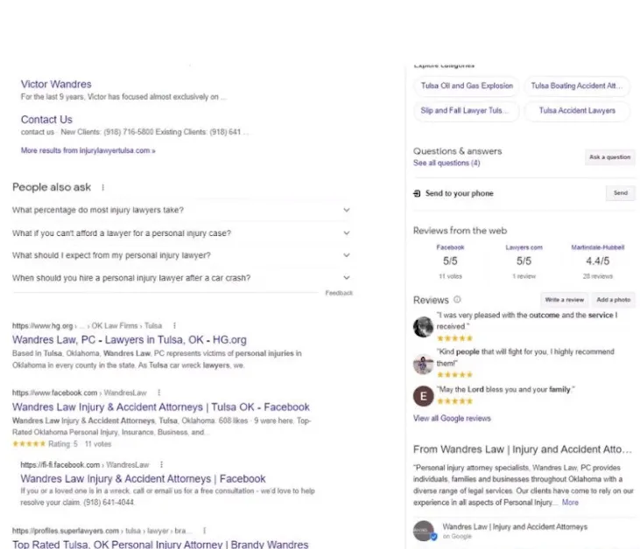Click 'From Wandres Law | Injury and Accident Atto...' heading

(523, 449)
